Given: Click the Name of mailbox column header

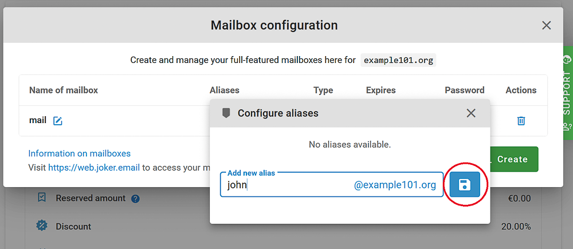Looking at the screenshot, I should coord(64,90).
